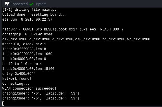Click the 'mode:DIO, clock div:1' line
The width and height of the screenshot is (162, 107).
[24, 44]
